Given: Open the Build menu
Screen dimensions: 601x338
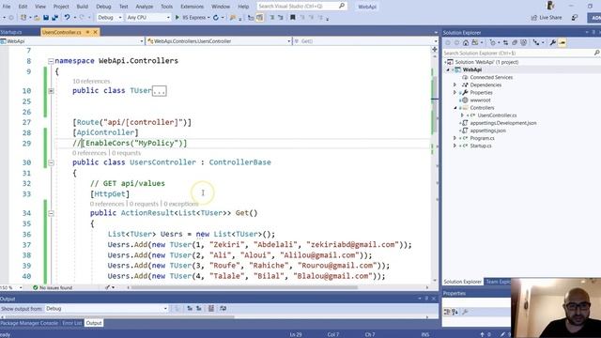Looking at the screenshot, I should [82, 7].
